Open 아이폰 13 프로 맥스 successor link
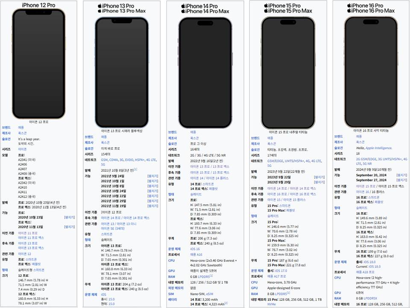Screen dimensions: 410x308 coord(31,248)
